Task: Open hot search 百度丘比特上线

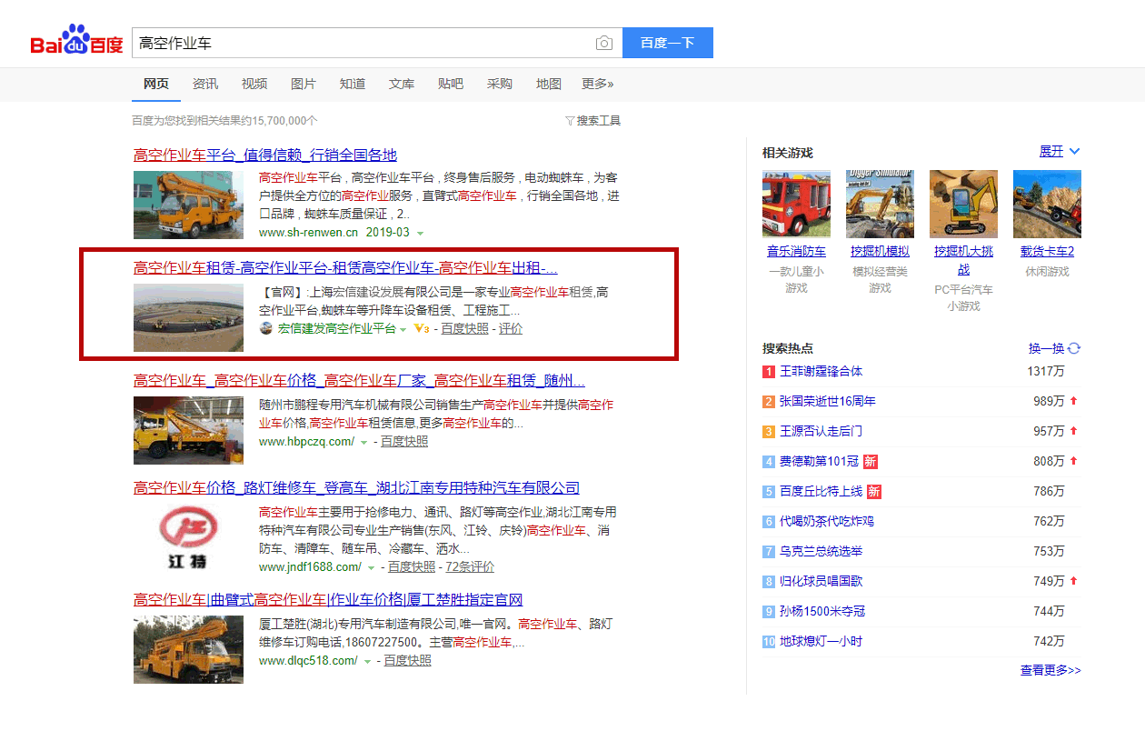Action: pyautogui.click(x=821, y=491)
